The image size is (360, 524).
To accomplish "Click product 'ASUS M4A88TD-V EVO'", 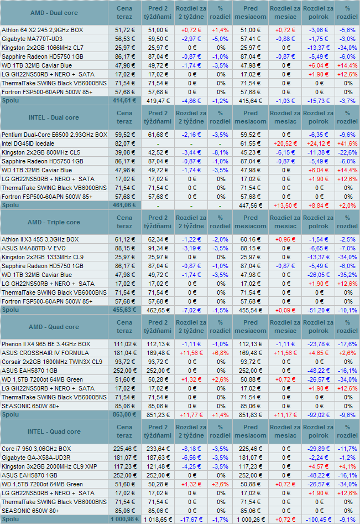I will [x=34, y=248].
